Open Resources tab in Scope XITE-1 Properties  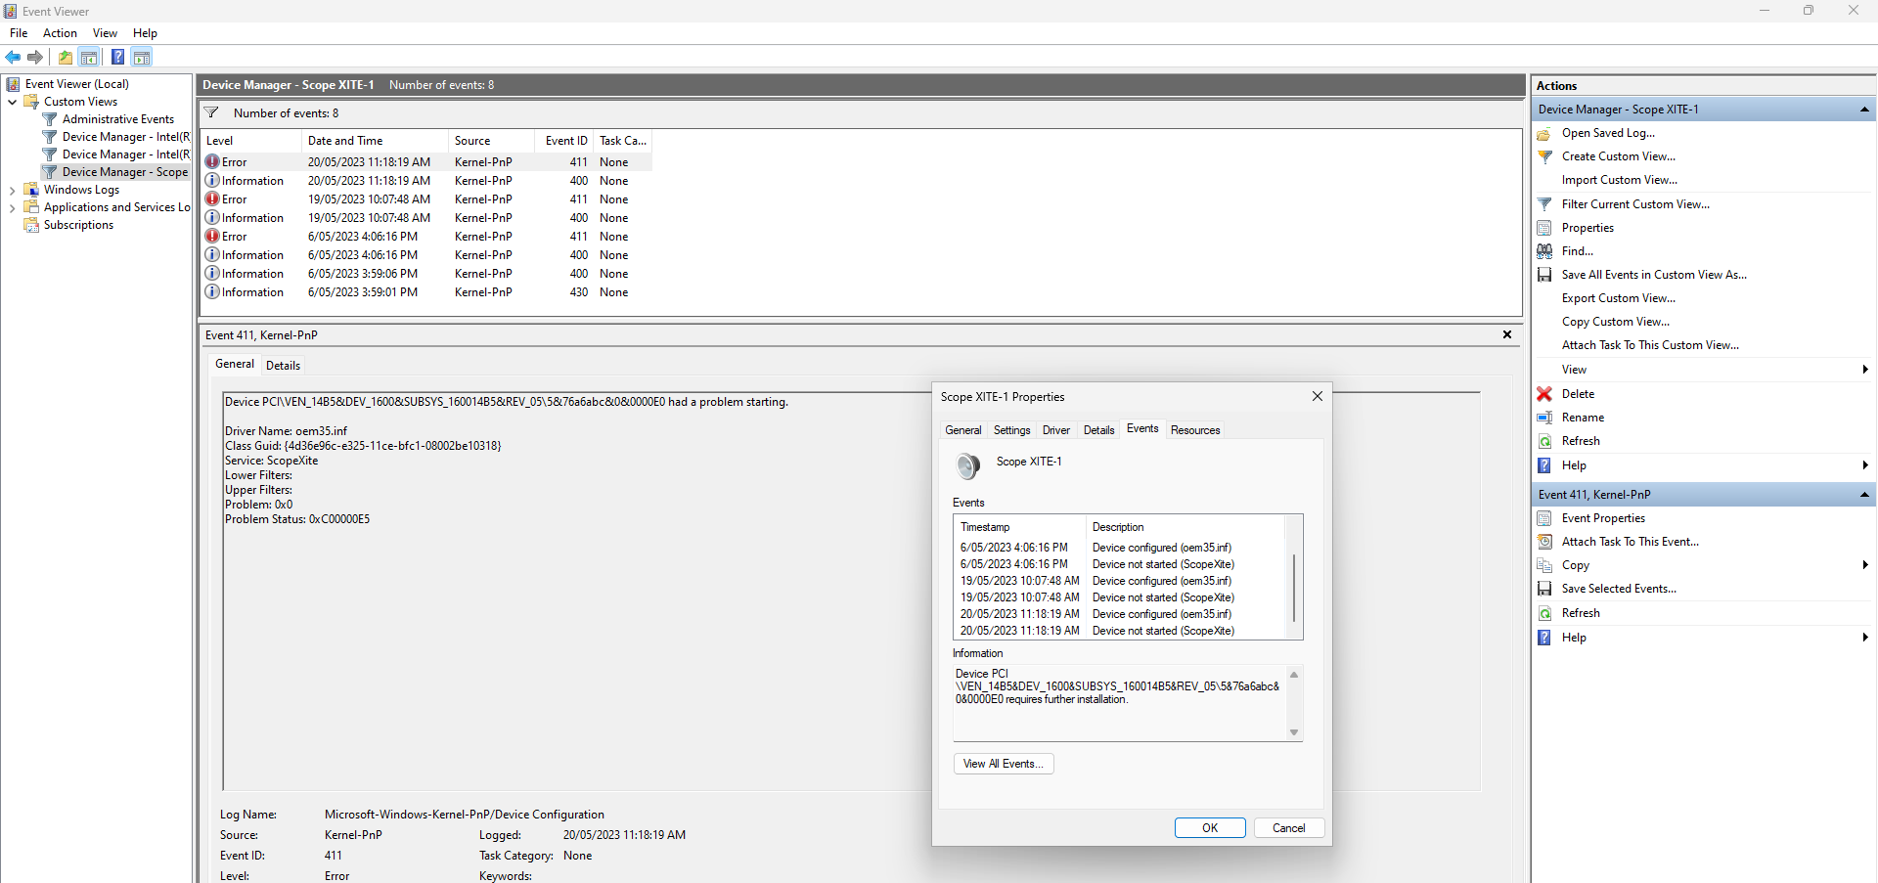[x=1195, y=430]
